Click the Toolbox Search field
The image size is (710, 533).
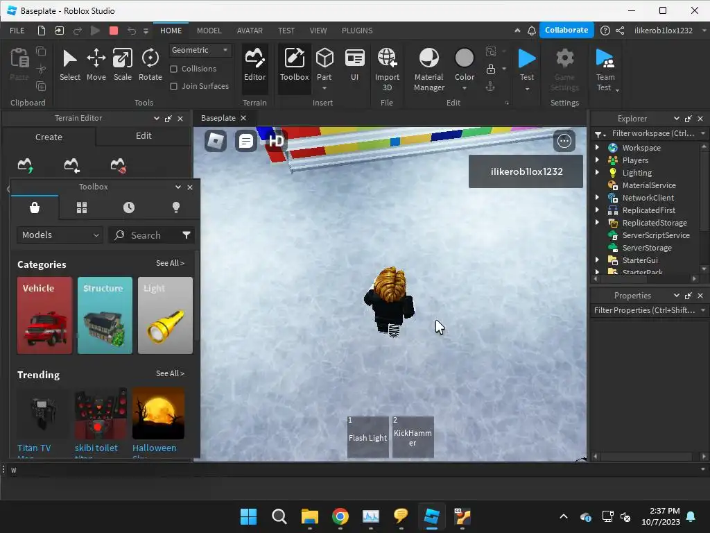pyautogui.click(x=146, y=235)
